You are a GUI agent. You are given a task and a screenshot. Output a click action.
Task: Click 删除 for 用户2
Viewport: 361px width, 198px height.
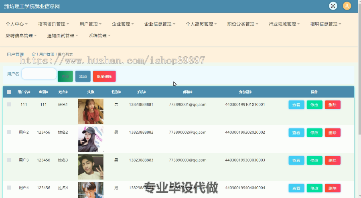[333, 133]
